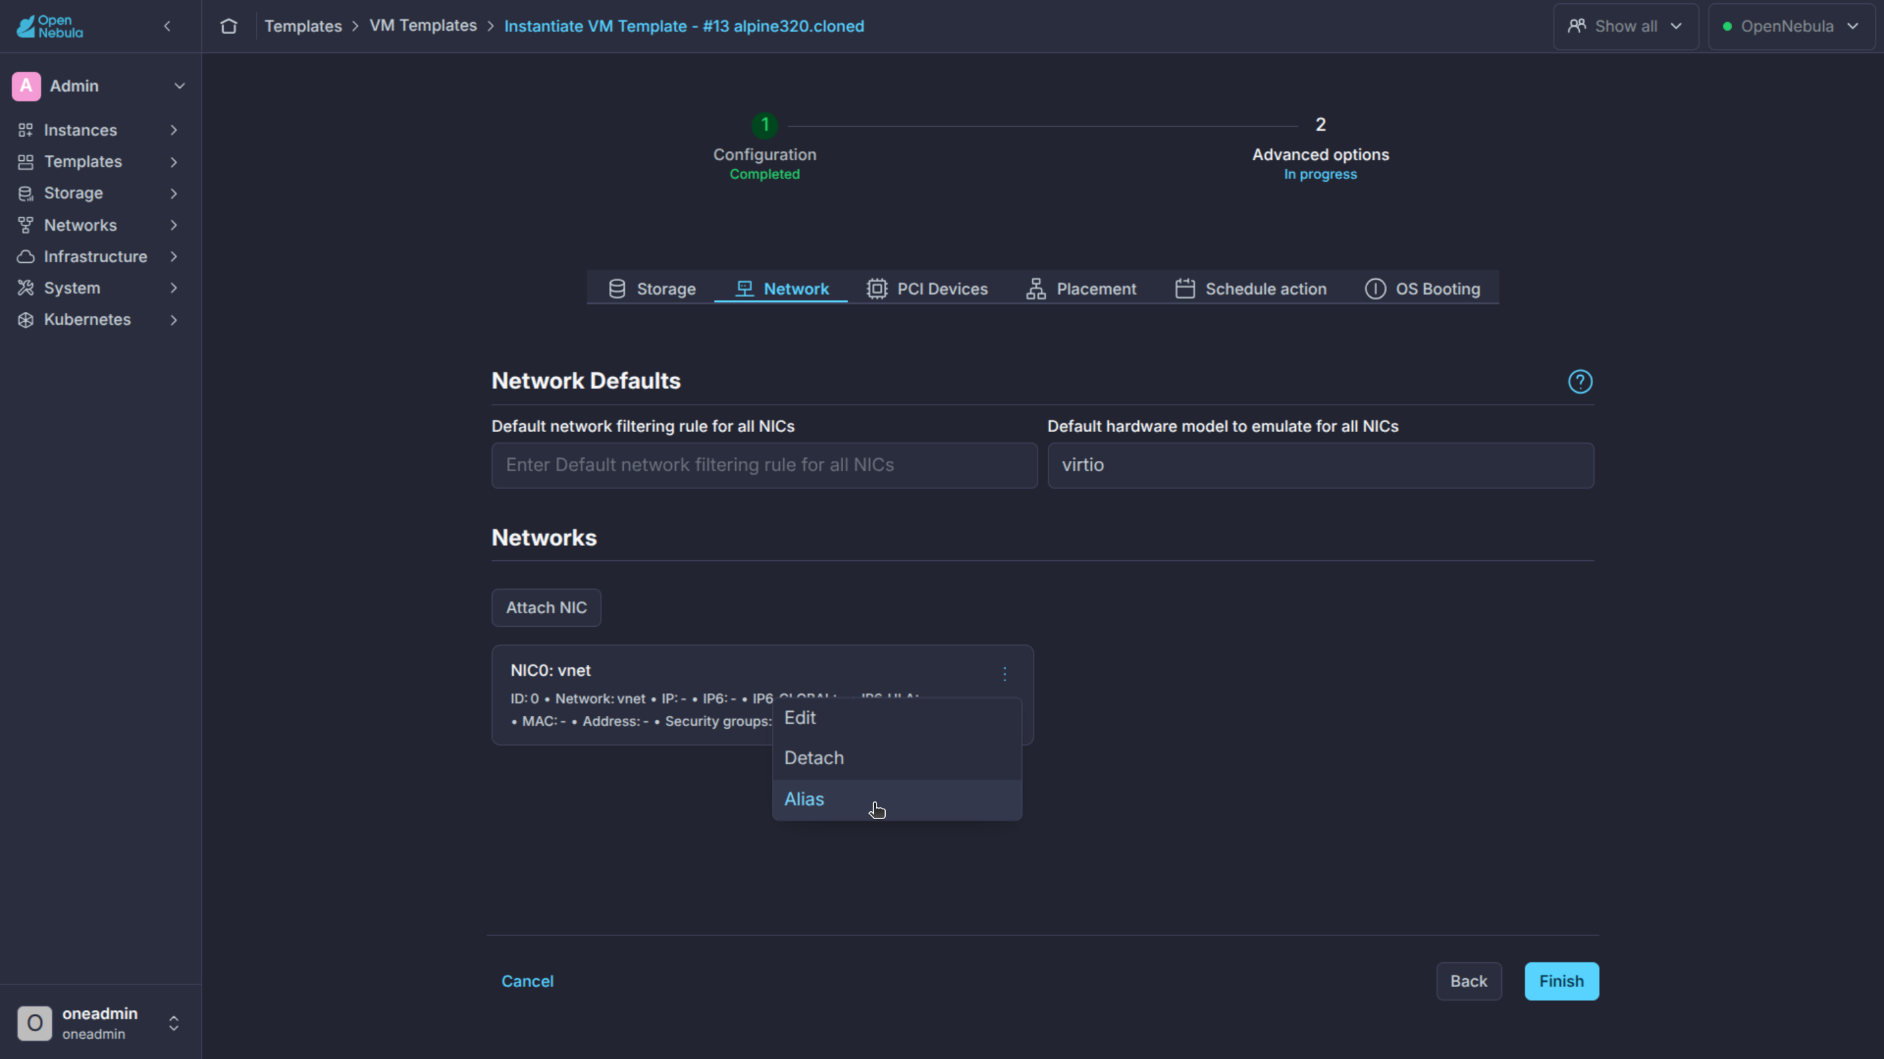Click the OpenNebula logo
This screenshot has height=1059, width=1884.
[50, 26]
